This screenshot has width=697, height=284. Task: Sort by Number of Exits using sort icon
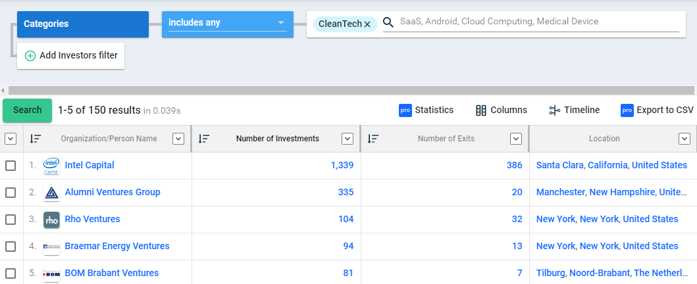click(373, 139)
